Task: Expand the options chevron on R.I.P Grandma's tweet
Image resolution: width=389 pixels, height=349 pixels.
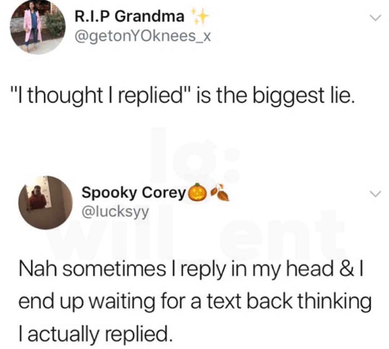Action: click(x=375, y=18)
